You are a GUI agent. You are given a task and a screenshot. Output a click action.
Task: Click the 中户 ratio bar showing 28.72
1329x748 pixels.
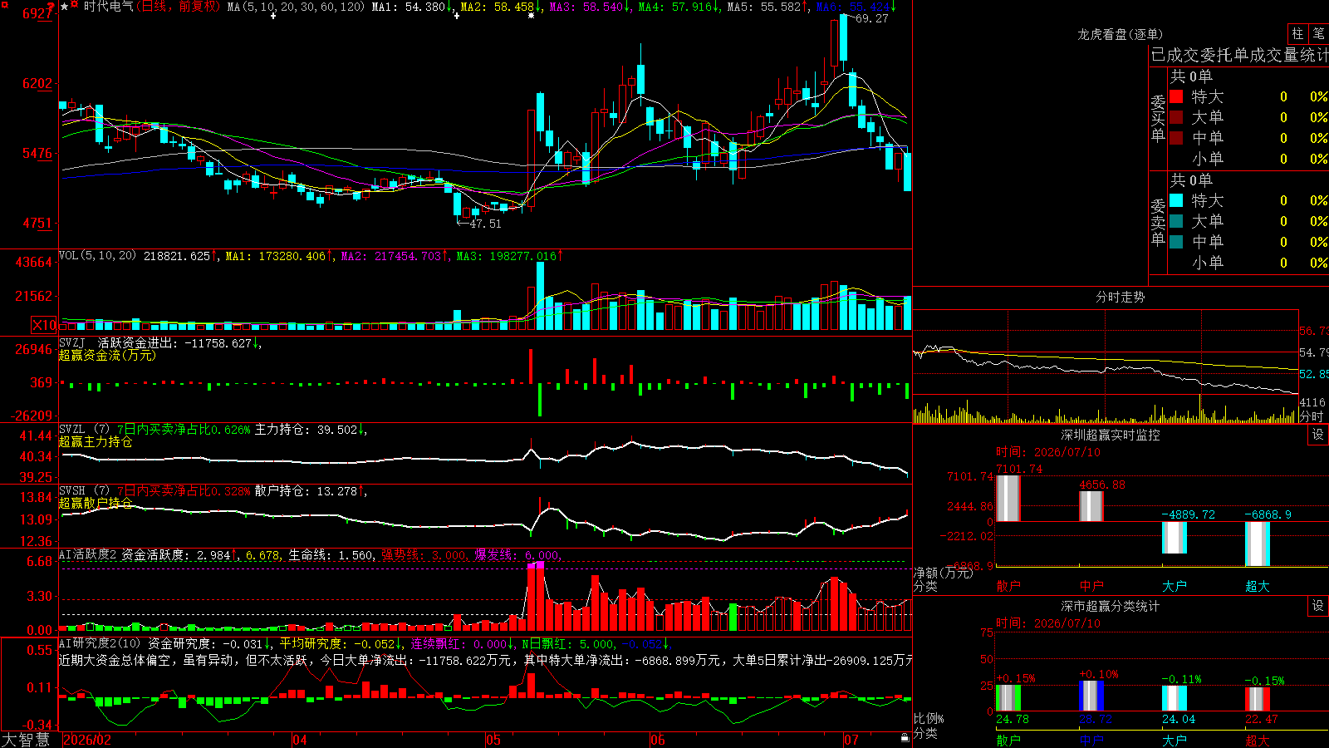tap(1091, 696)
